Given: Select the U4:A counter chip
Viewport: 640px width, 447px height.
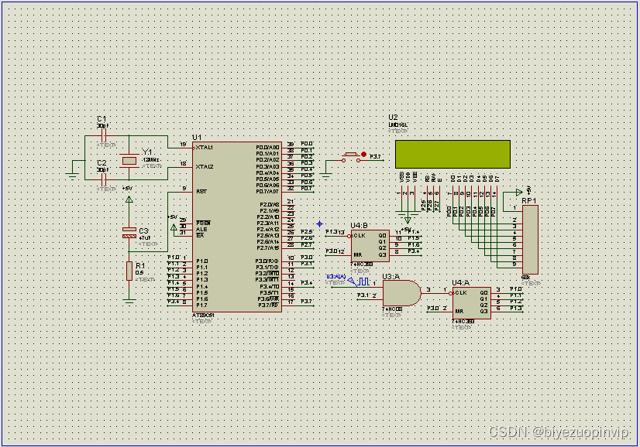Looking at the screenshot, I should pyautogui.click(x=471, y=302).
